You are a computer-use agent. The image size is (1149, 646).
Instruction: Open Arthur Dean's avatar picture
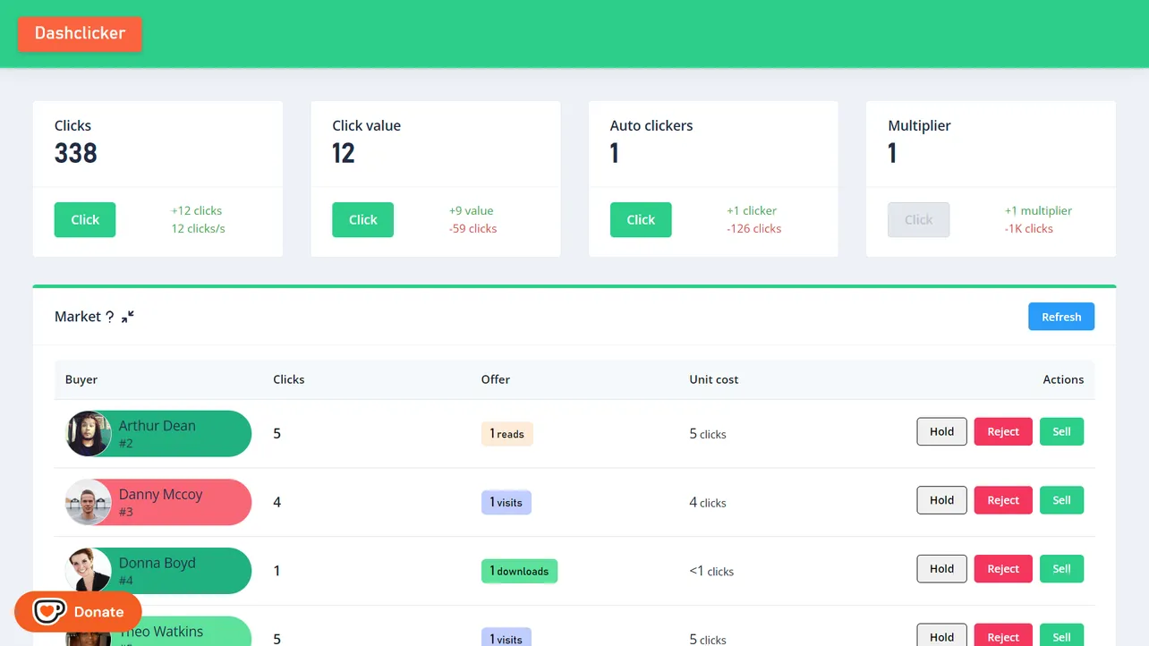pyautogui.click(x=89, y=434)
